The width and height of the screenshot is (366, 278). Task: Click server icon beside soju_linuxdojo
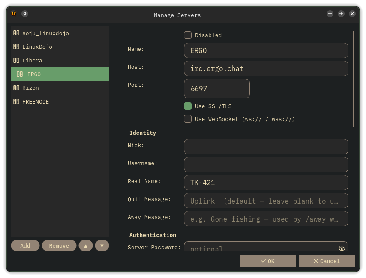point(16,33)
